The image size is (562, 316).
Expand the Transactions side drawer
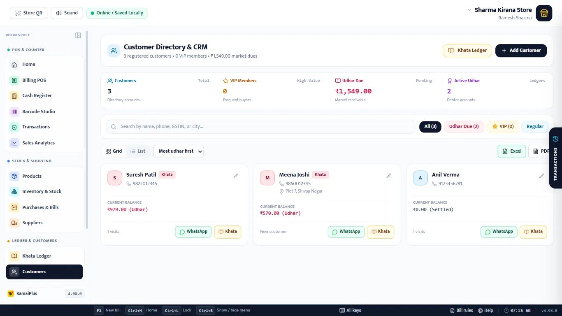pos(555,158)
